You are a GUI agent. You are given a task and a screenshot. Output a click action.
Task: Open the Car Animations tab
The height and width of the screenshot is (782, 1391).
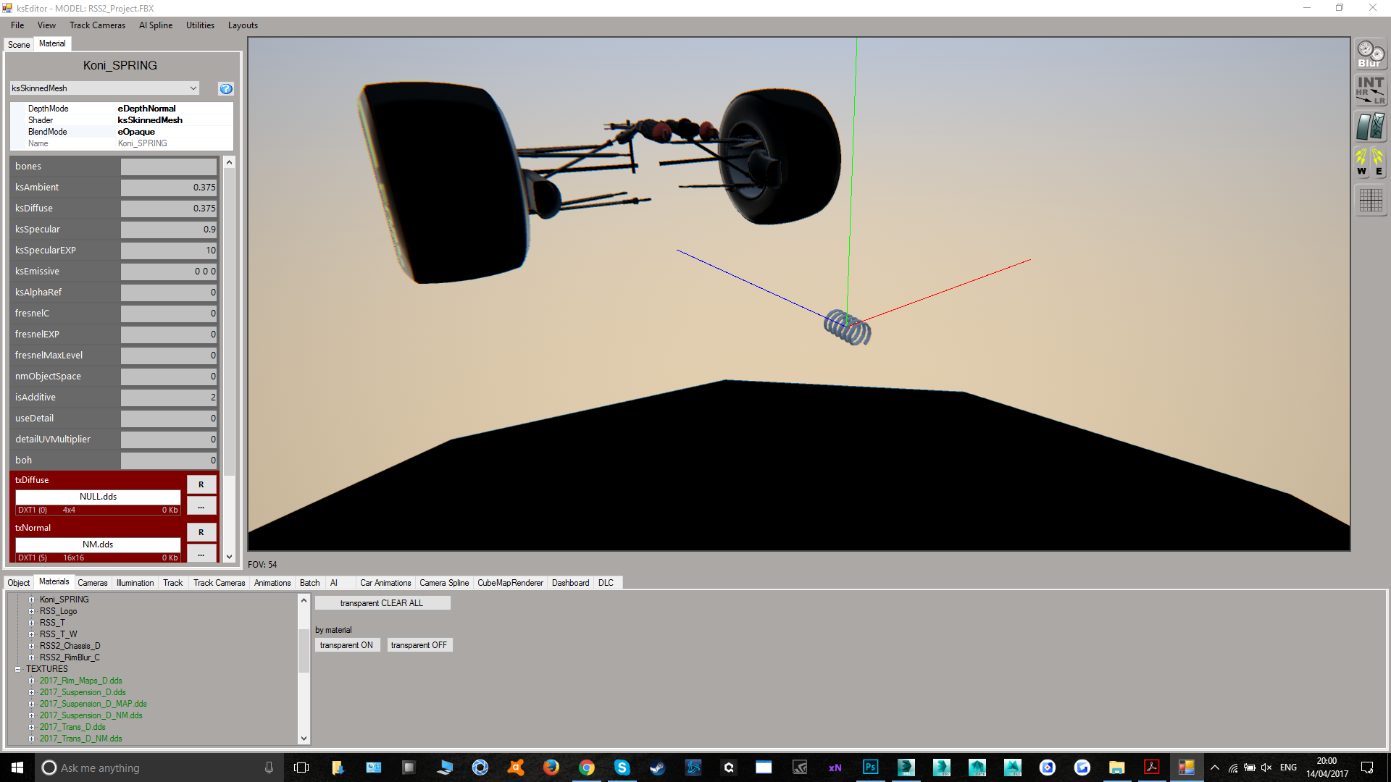[x=385, y=583]
